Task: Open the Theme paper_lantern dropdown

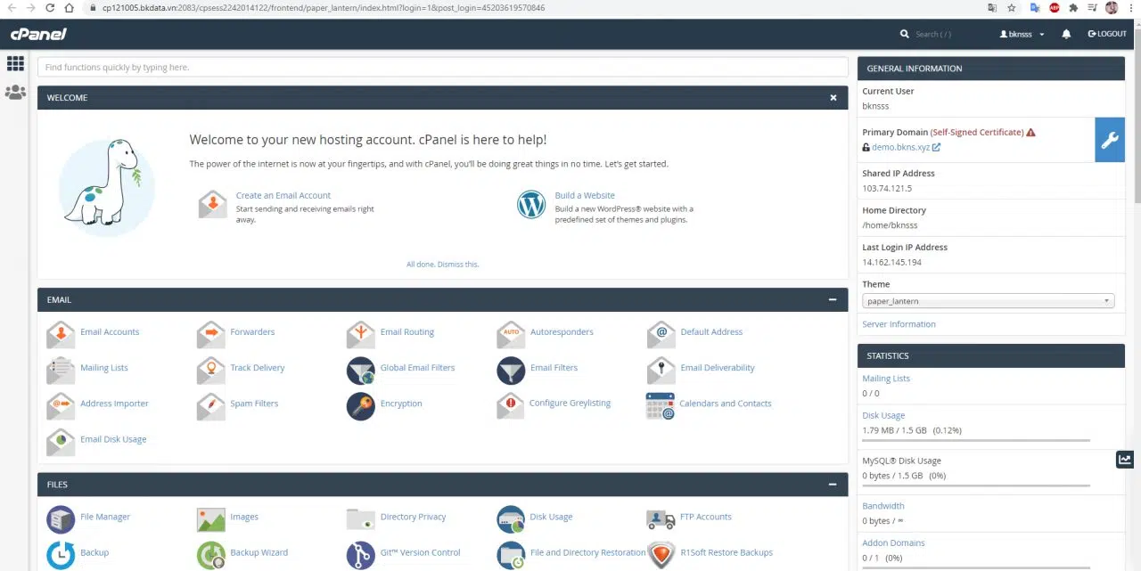Action: (x=989, y=301)
